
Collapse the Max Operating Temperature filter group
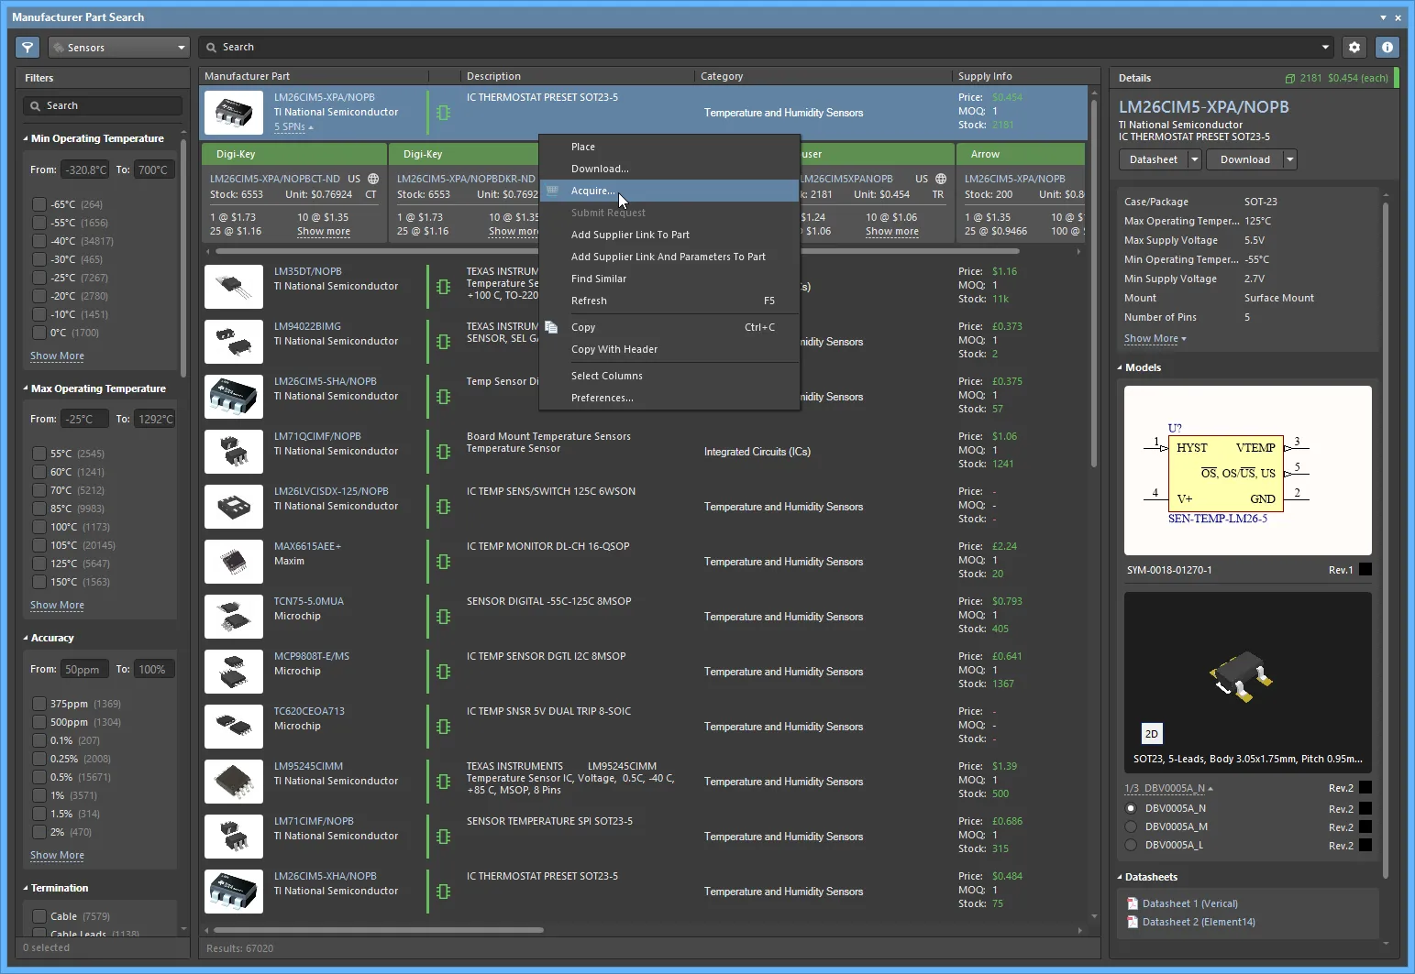point(26,389)
